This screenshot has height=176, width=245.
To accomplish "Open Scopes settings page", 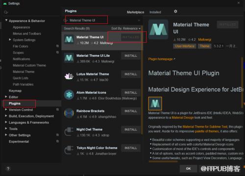I will pos(18,53).
